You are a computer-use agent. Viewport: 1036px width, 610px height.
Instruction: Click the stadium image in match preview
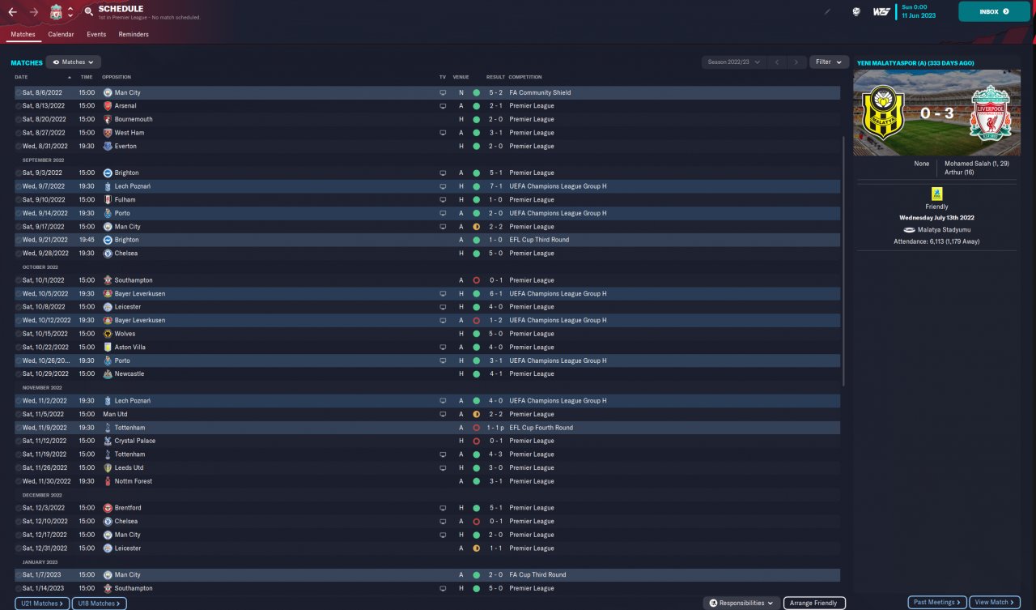coord(936,113)
